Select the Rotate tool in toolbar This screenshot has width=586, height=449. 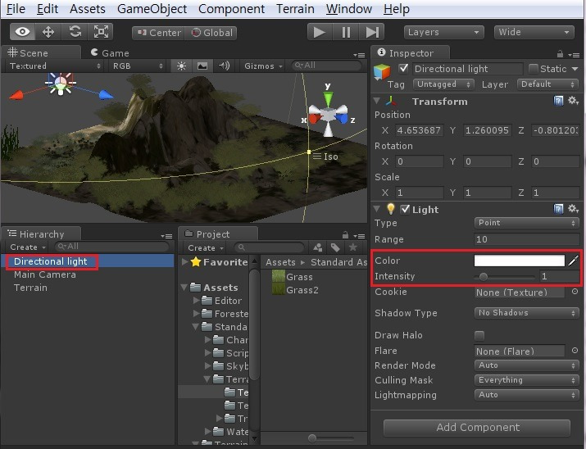coord(75,32)
